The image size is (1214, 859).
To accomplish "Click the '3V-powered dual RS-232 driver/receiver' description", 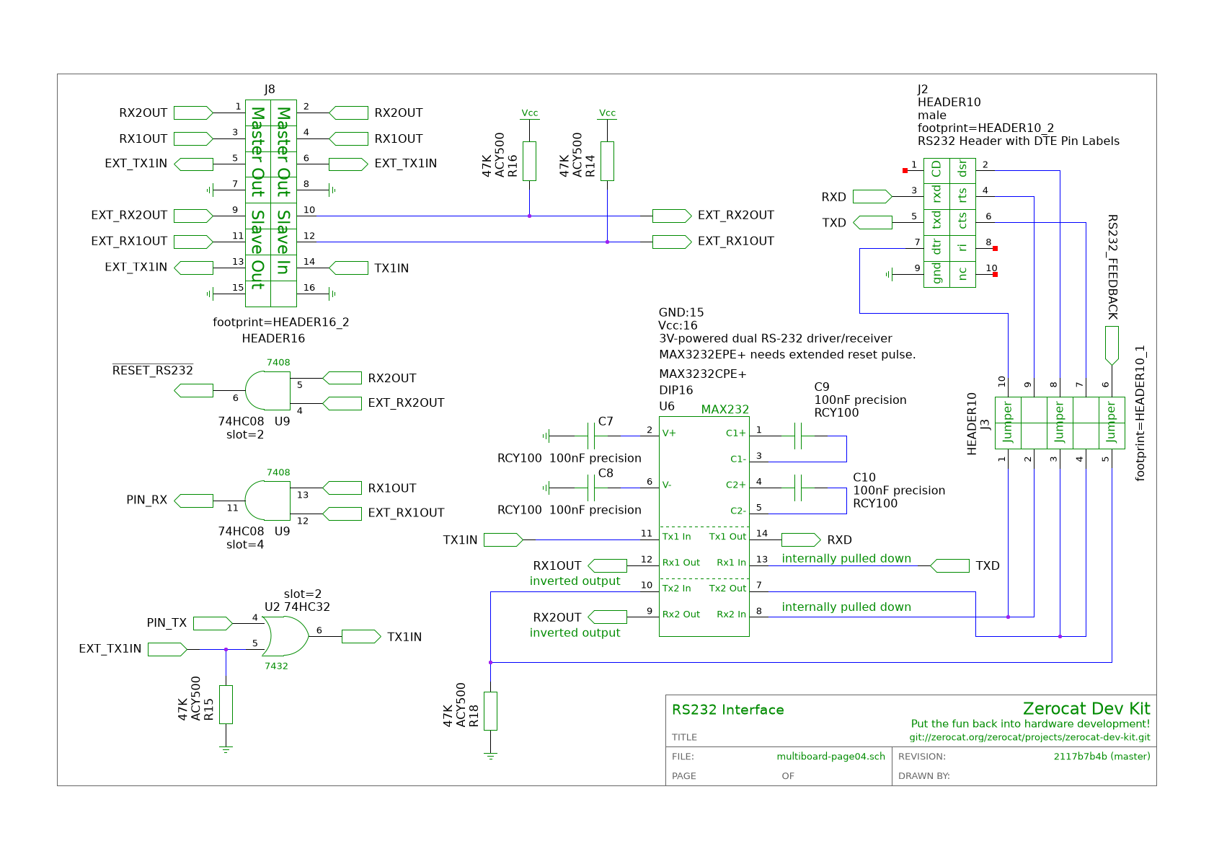I will [776, 339].
